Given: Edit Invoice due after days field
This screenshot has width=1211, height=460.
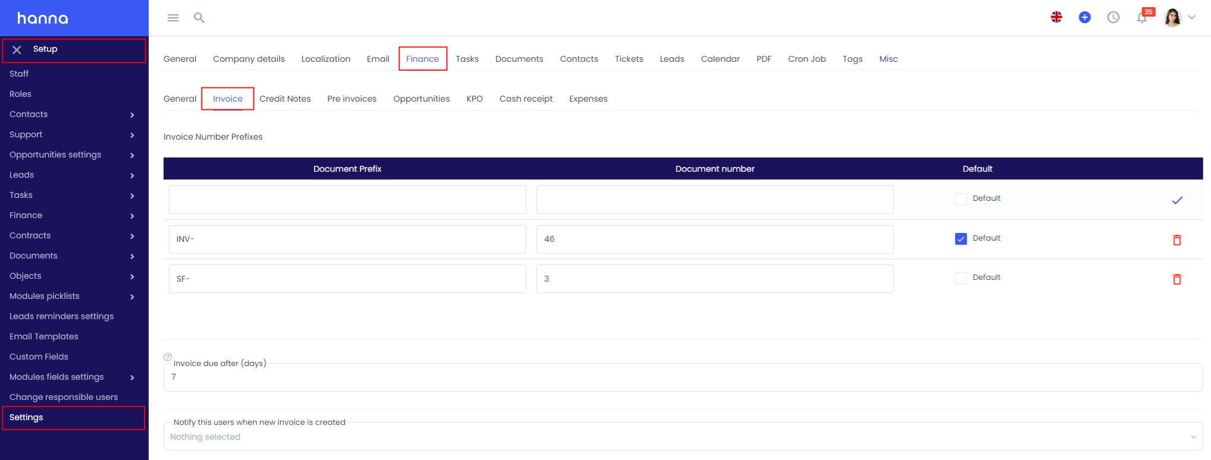Looking at the screenshot, I should coord(683,377).
